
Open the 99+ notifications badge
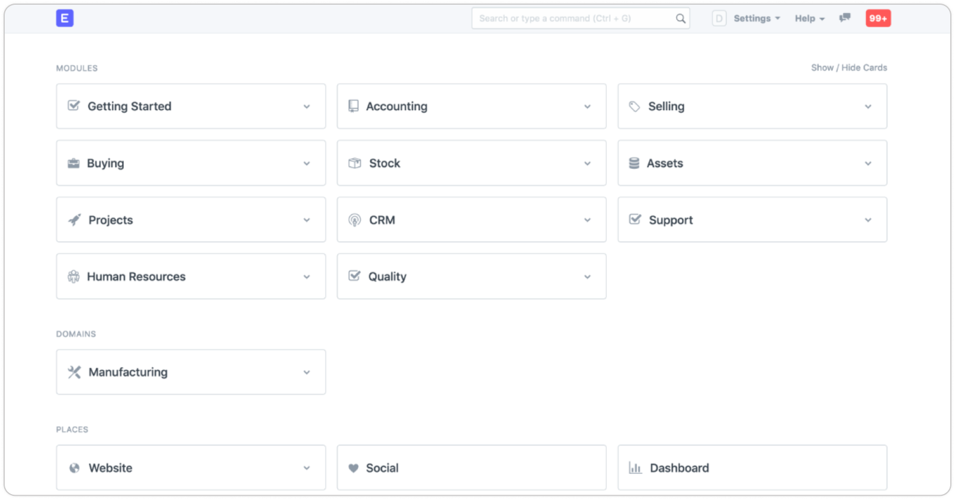pyautogui.click(x=878, y=18)
